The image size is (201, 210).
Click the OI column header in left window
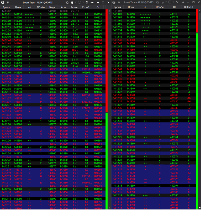[98, 7]
